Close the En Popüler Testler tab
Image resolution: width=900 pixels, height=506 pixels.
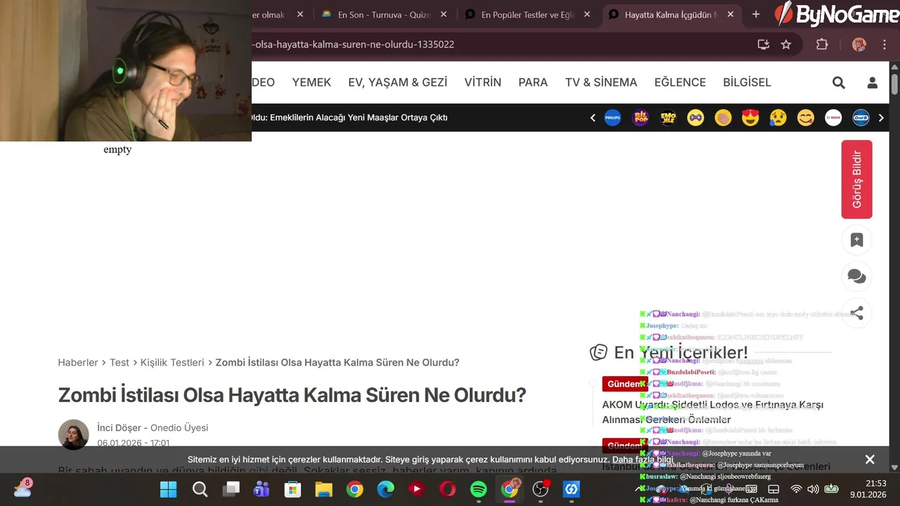[587, 14]
